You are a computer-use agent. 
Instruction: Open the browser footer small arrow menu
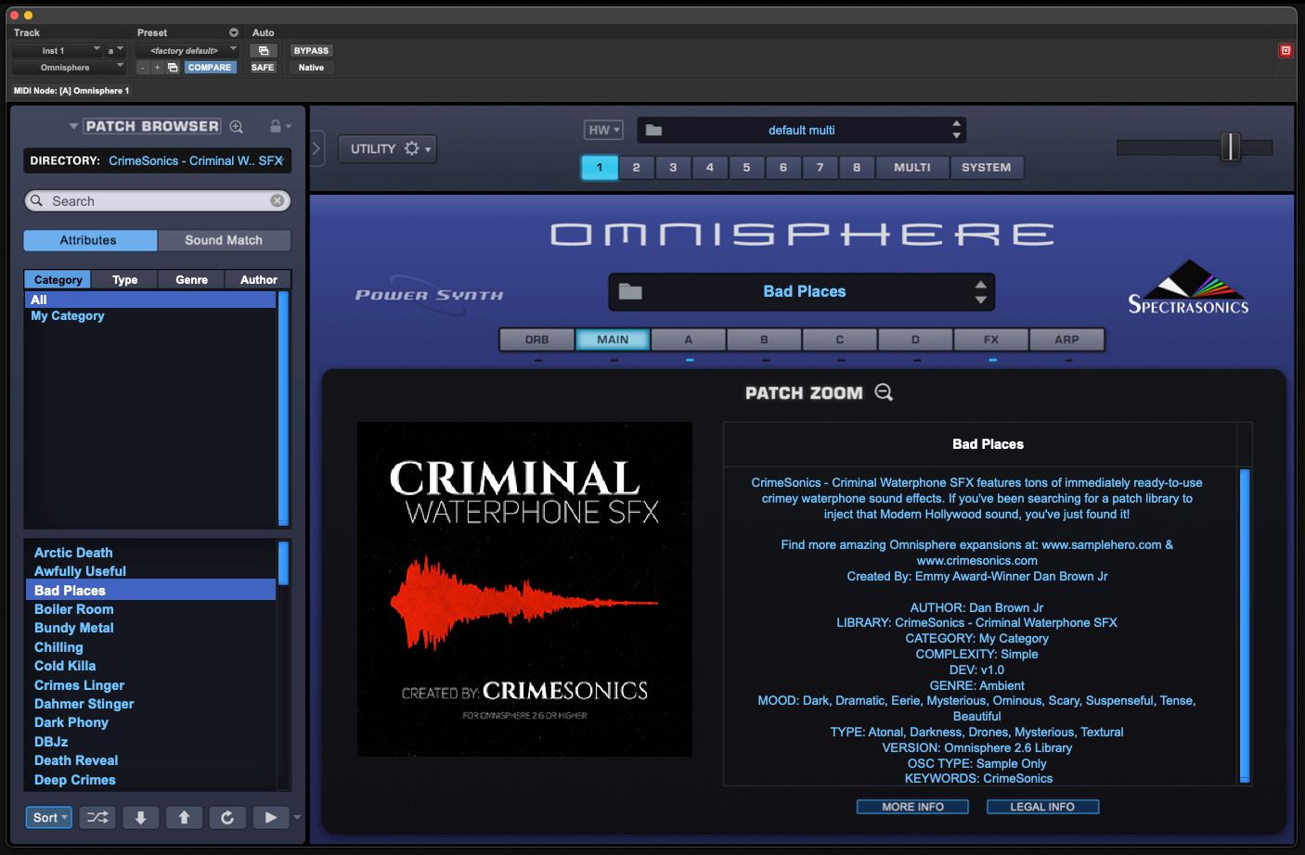(297, 817)
